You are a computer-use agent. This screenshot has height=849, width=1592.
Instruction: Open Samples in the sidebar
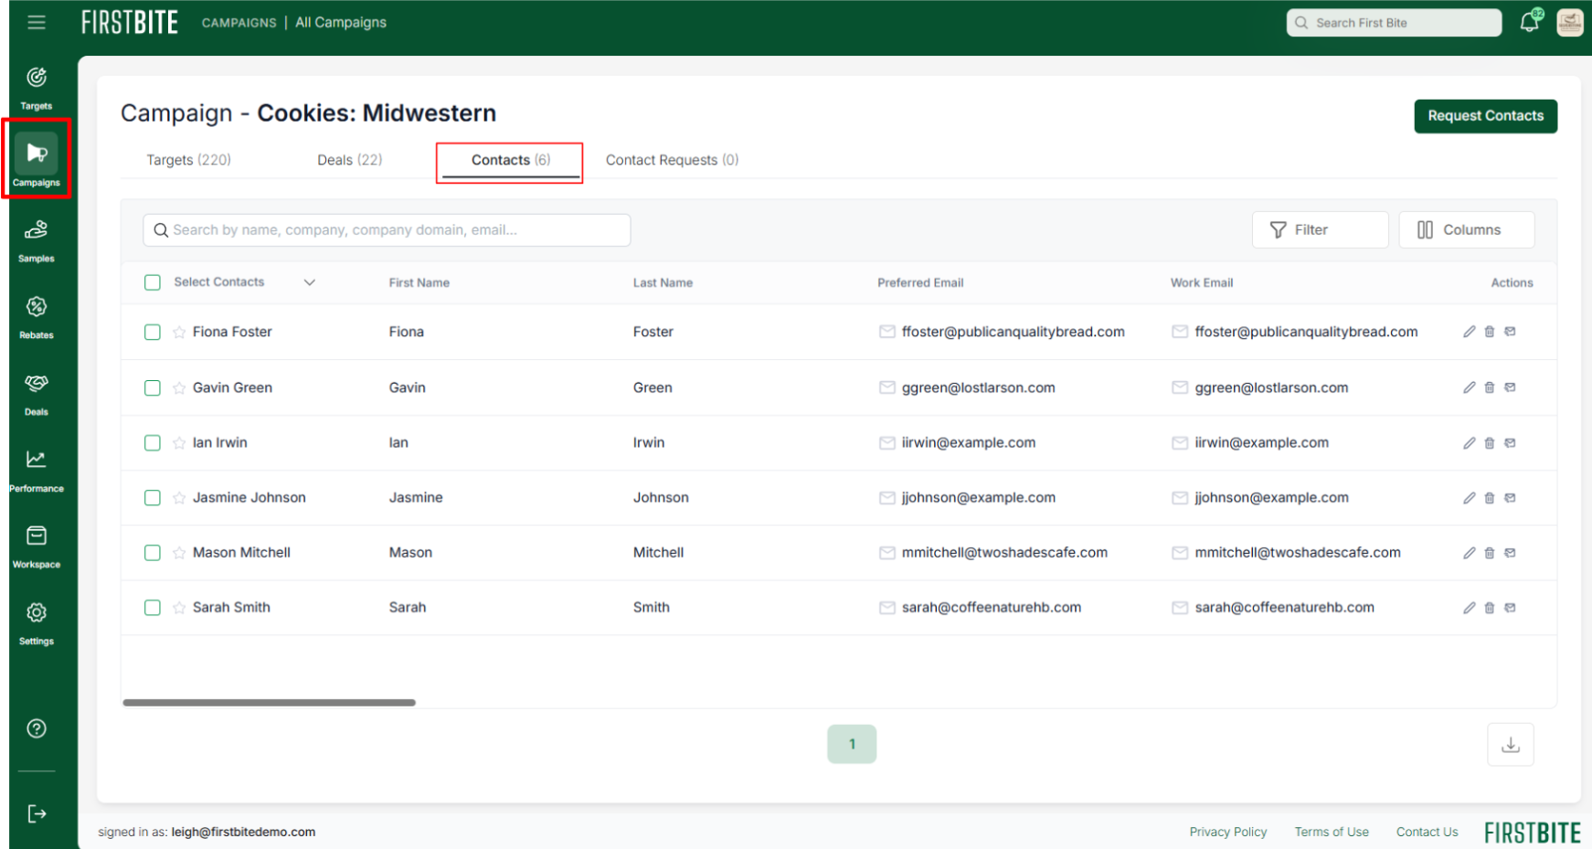tap(37, 240)
